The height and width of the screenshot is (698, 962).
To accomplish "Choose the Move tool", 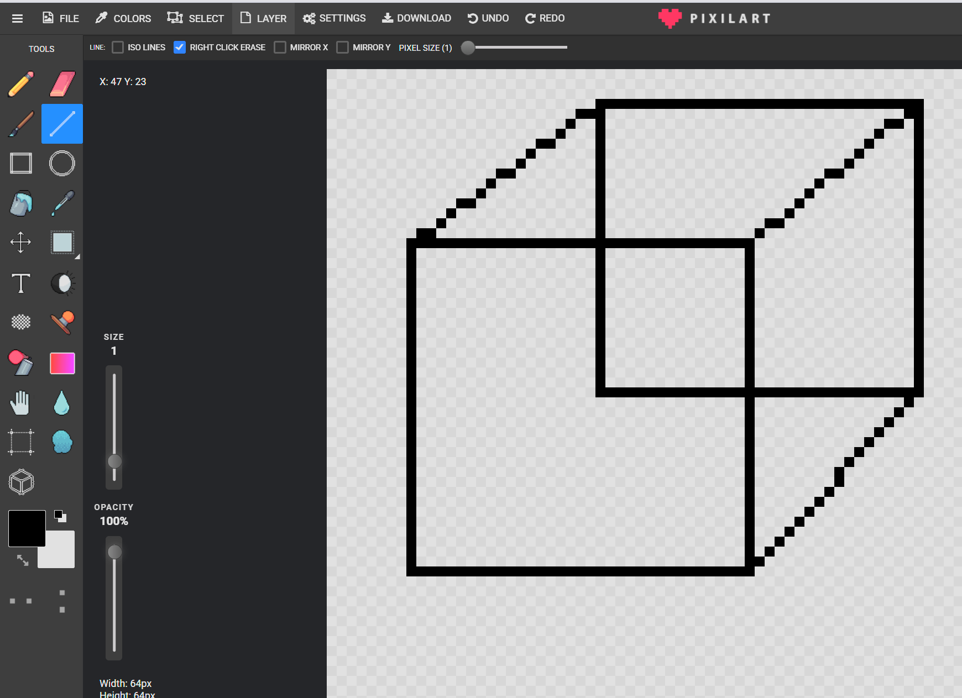I will pyautogui.click(x=21, y=242).
